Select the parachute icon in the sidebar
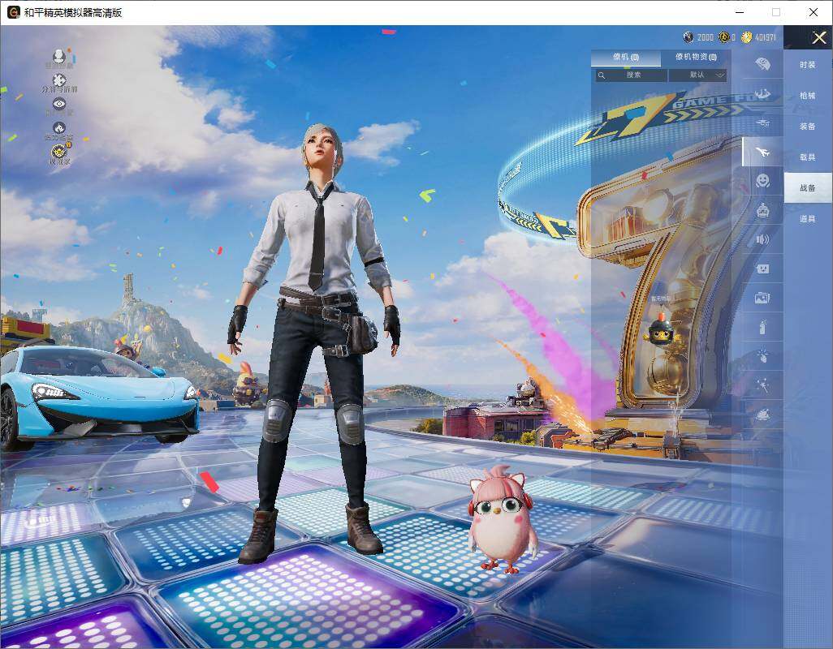Image resolution: width=833 pixels, height=649 pixels. pyautogui.click(x=762, y=64)
